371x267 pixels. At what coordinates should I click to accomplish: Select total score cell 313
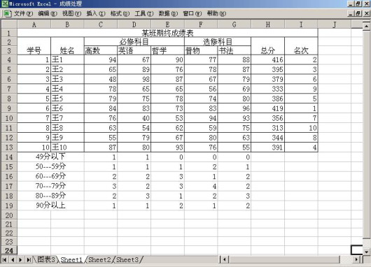[x=268, y=128]
